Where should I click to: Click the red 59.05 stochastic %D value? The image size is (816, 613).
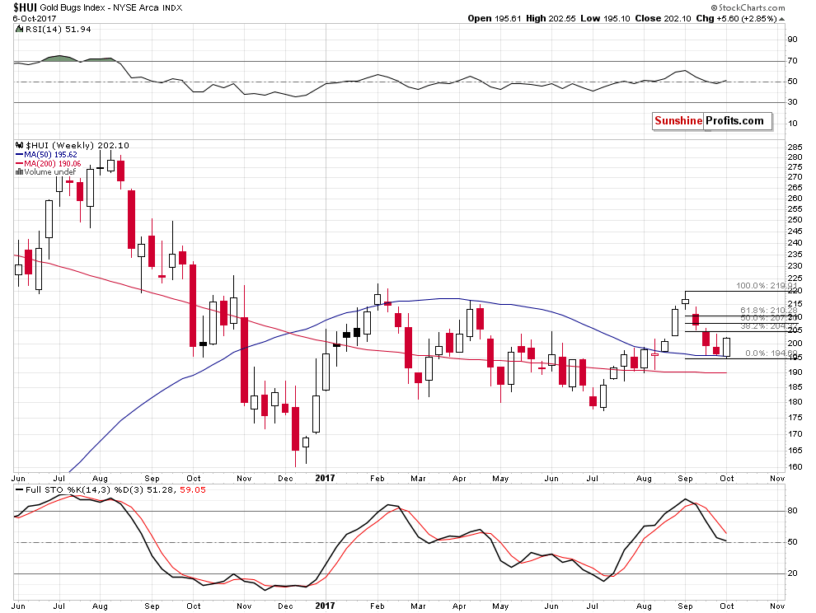pyautogui.click(x=193, y=489)
